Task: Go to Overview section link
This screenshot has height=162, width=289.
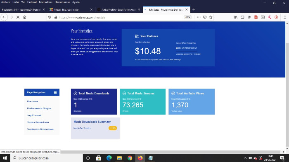Action: (x=33, y=101)
